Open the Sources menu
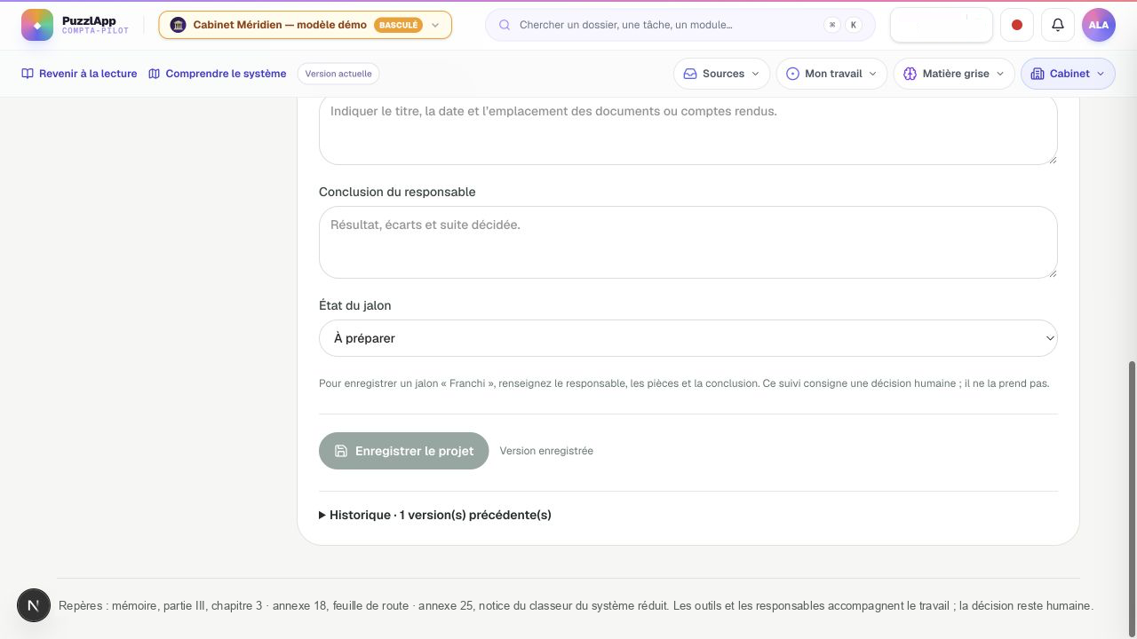The height and width of the screenshot is (639, 1137). [x=721, y=74]
